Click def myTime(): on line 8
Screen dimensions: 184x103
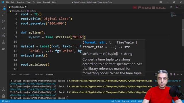click(x=33, y=33)
